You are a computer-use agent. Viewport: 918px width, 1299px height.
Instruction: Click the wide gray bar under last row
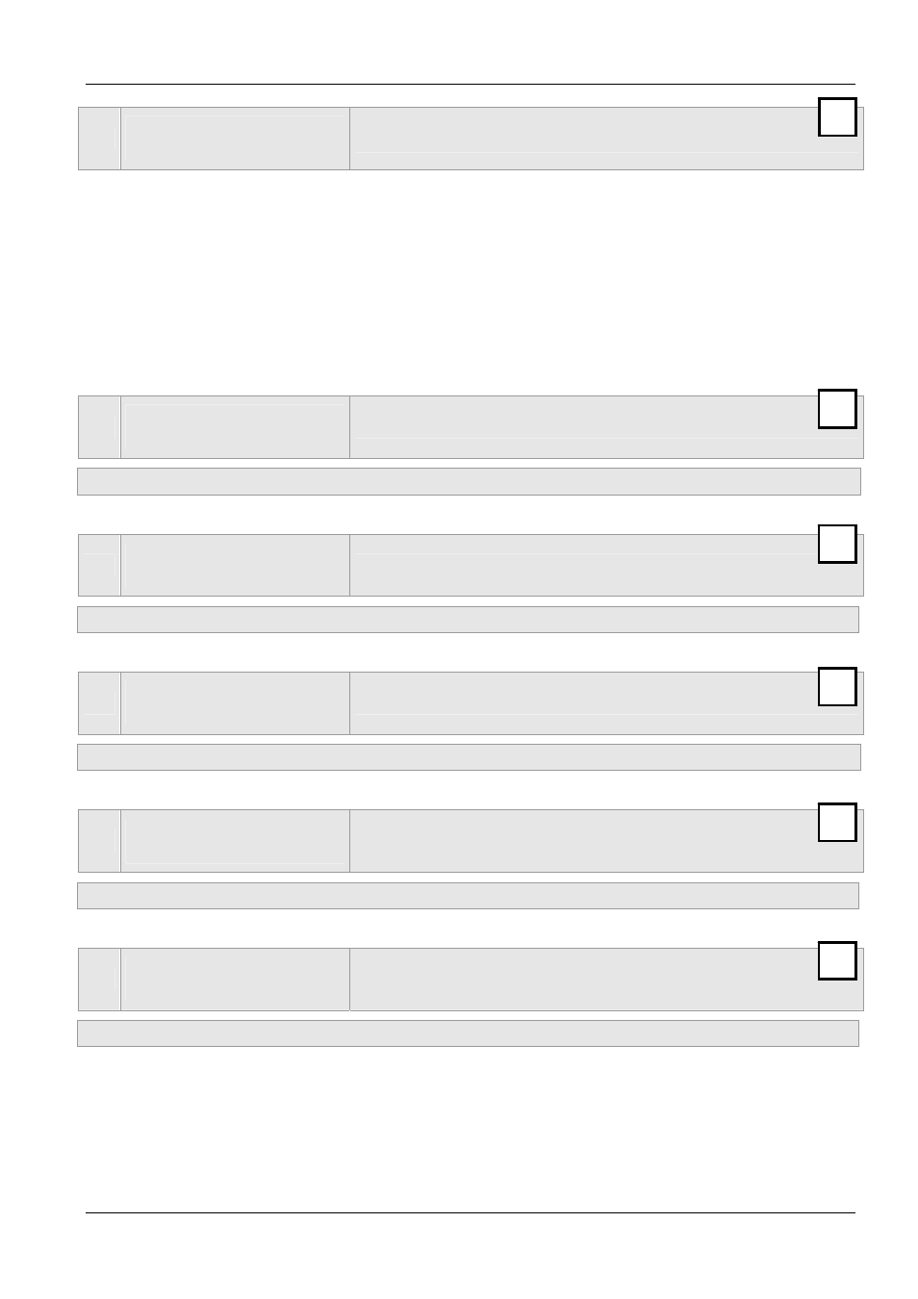click(468, 1033)
